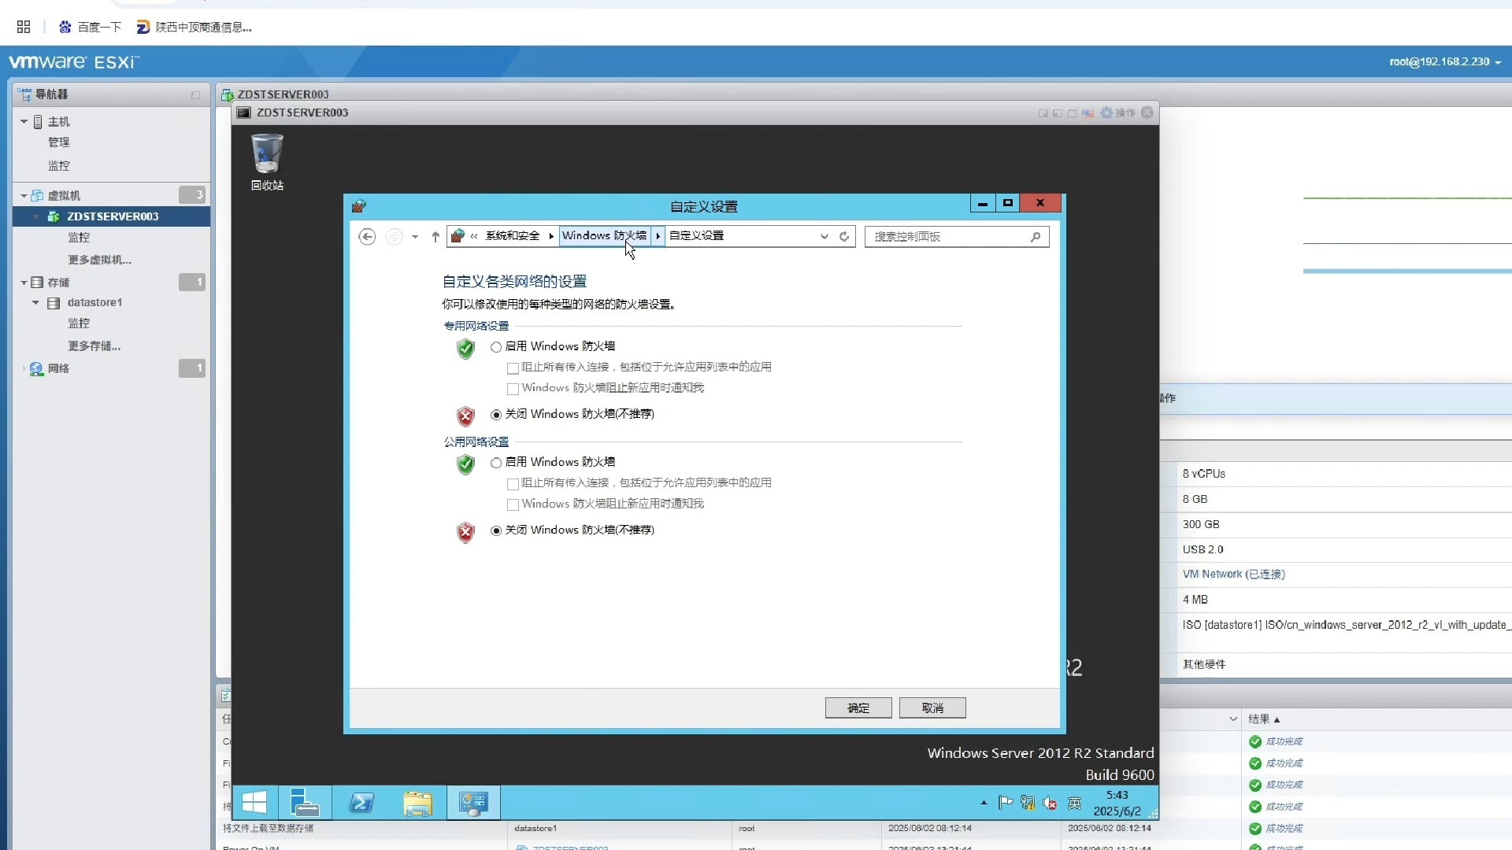Click the 虚拟机 count badge showing 3
The height and width of the screenshot is (850, 1512).
(x=191, y=195)
